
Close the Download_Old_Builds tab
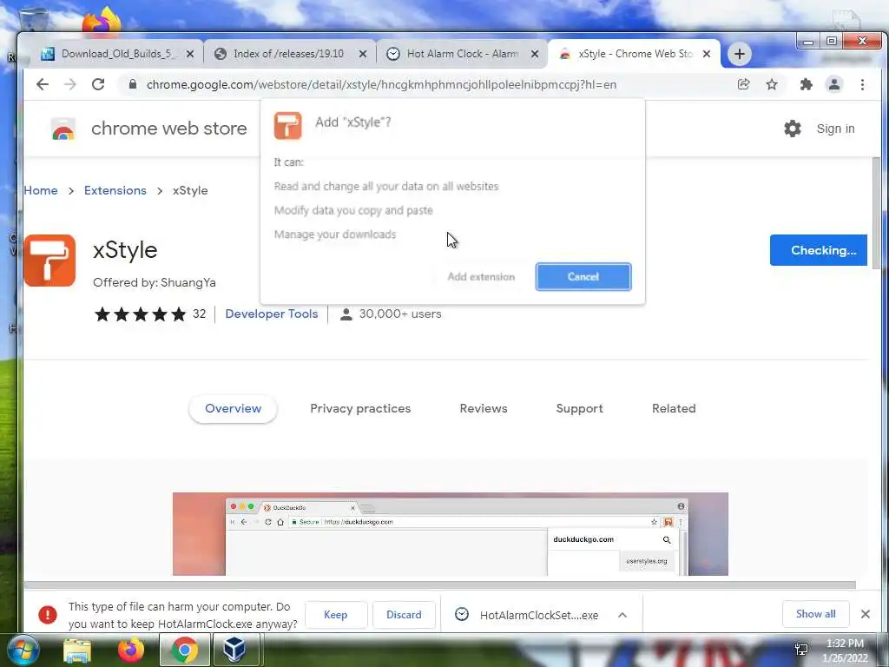(x=190, y=54)
